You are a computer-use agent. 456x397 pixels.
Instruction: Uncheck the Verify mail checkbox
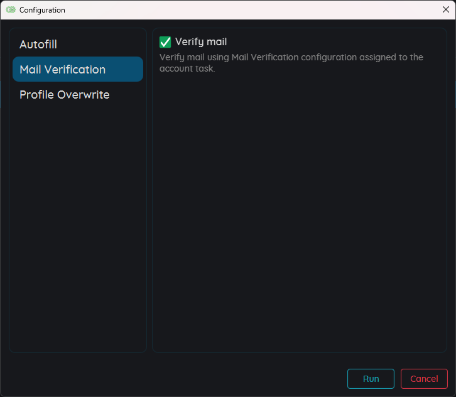tap(165, 42)
